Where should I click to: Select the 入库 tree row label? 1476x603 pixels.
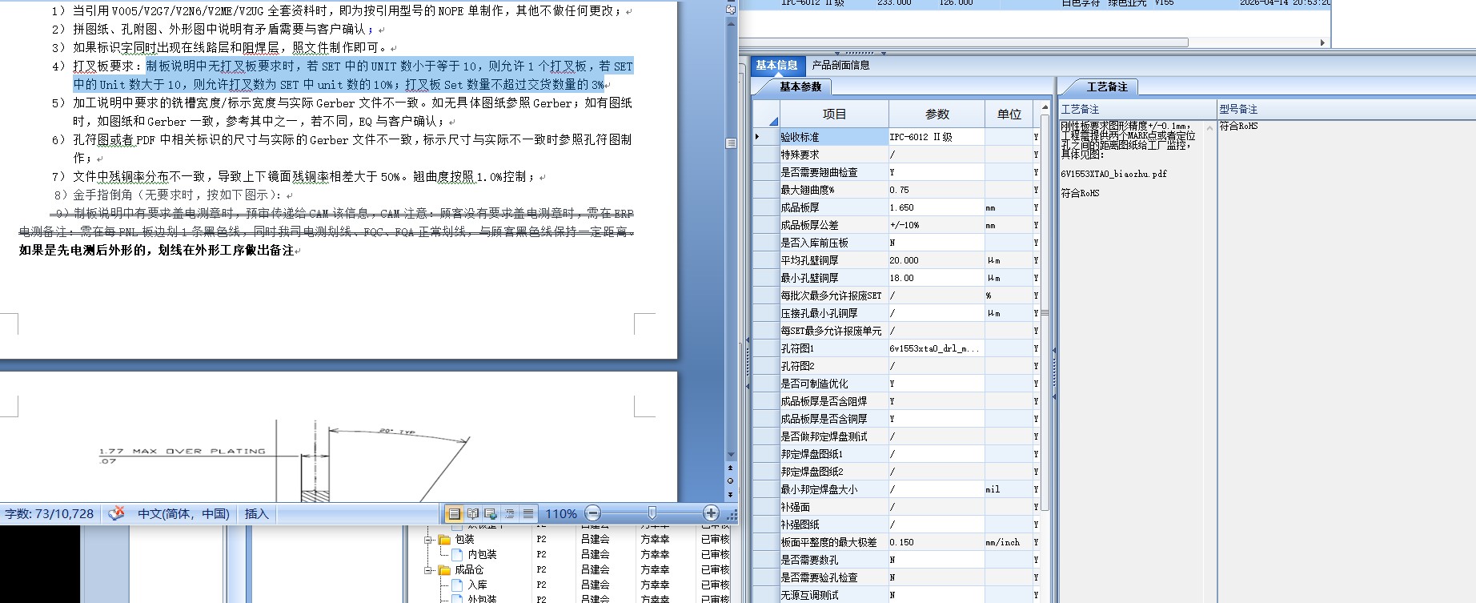[477, 585]
